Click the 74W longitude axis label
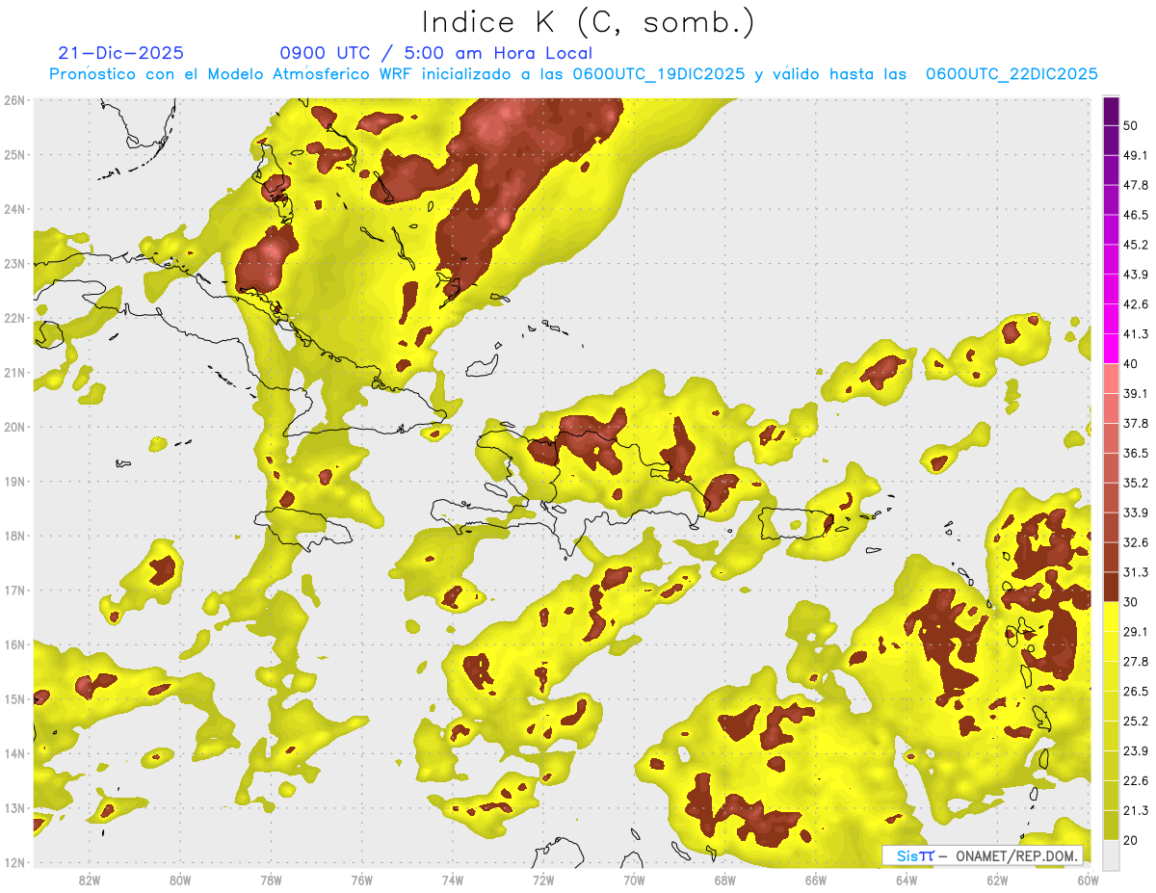This screenshot has width=1156, height=893. (453, 880)
